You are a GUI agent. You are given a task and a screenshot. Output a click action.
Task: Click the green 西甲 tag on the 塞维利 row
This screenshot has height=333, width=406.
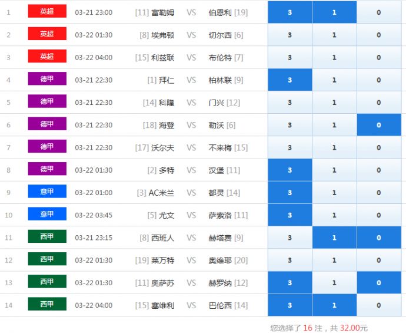(47, 304)
